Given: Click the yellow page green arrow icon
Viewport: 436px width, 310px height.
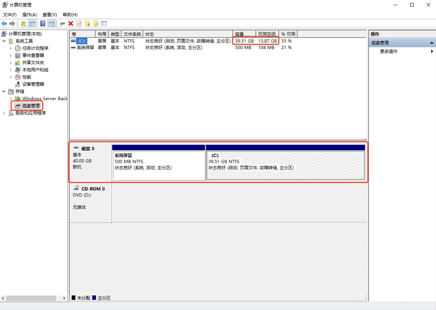Looking at the screenshot, I should [x=87, y=23].
